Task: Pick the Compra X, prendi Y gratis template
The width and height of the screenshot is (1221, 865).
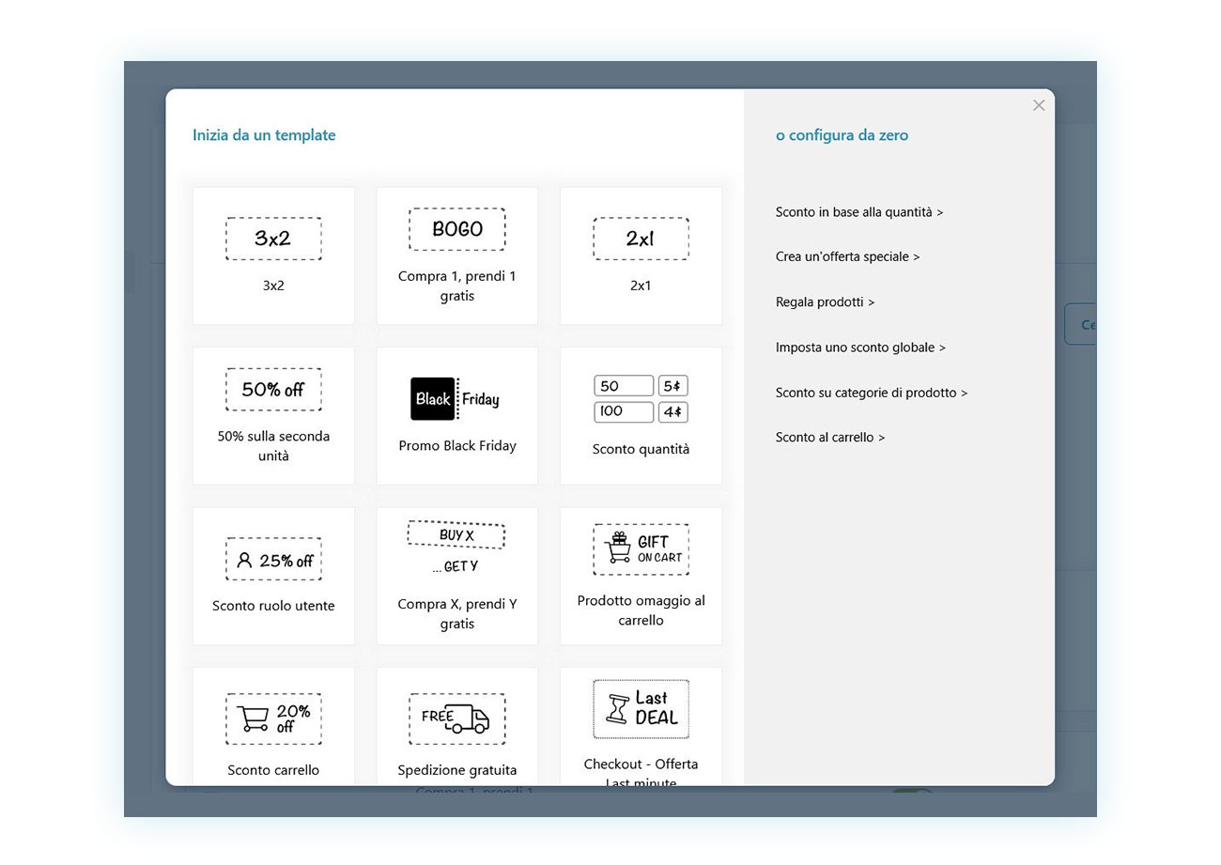Action: 457,575
